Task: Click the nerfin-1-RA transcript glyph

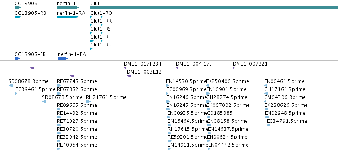Action: 68,17
